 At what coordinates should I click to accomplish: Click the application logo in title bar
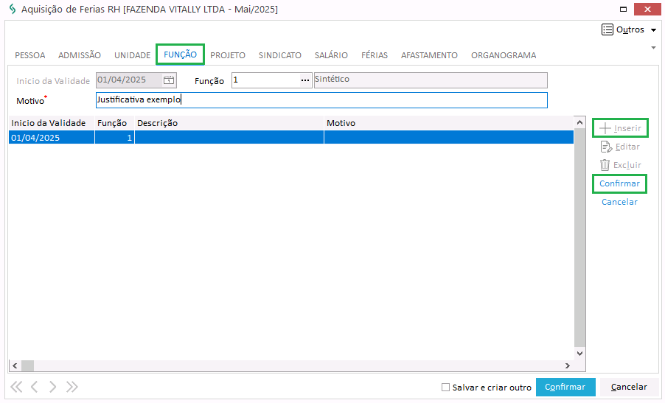tap(13, 10)
